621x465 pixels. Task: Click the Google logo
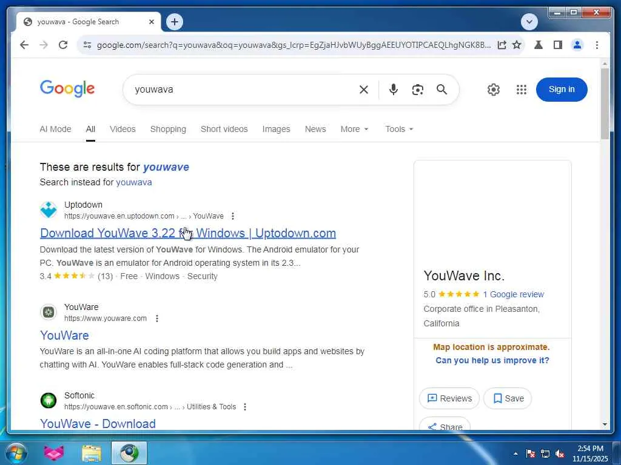coord(67,88)
